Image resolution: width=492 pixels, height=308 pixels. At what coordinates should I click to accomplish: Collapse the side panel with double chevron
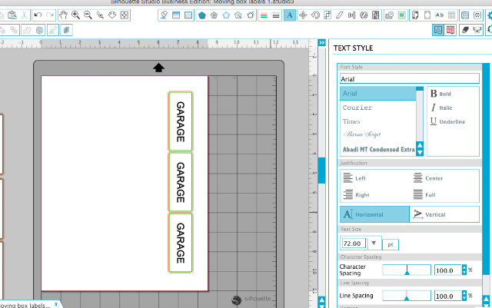tap(321, 42)
